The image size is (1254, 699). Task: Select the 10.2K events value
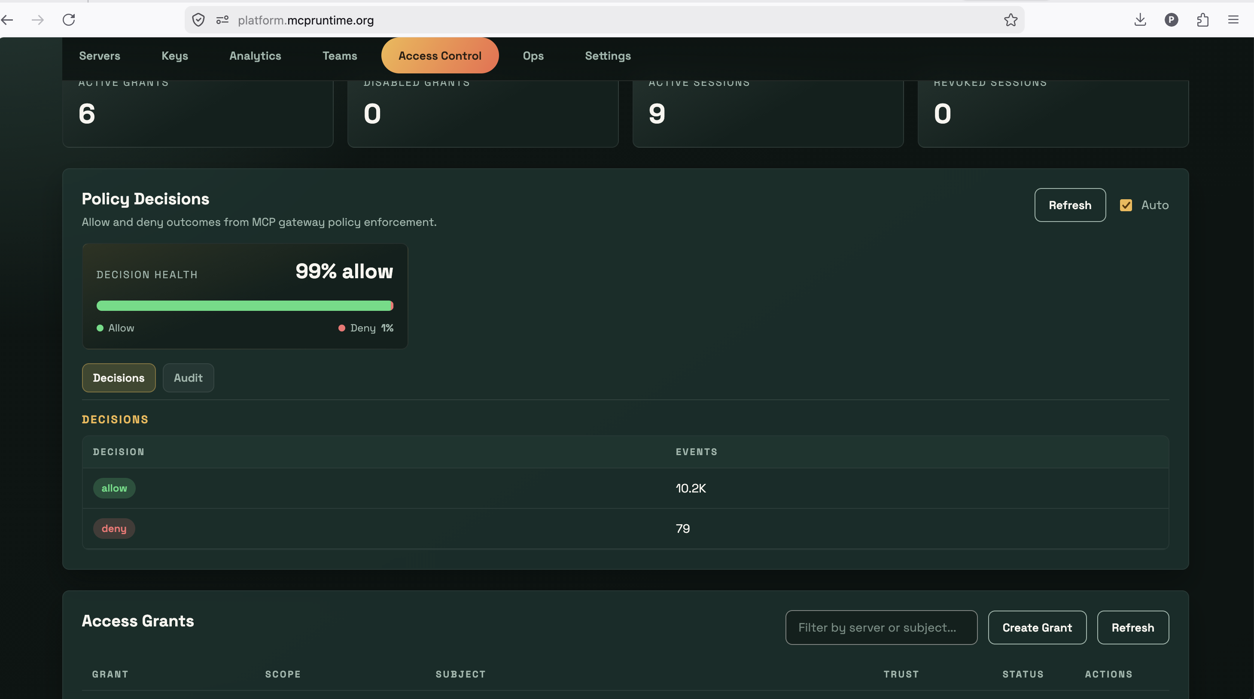tap(691, 488)
